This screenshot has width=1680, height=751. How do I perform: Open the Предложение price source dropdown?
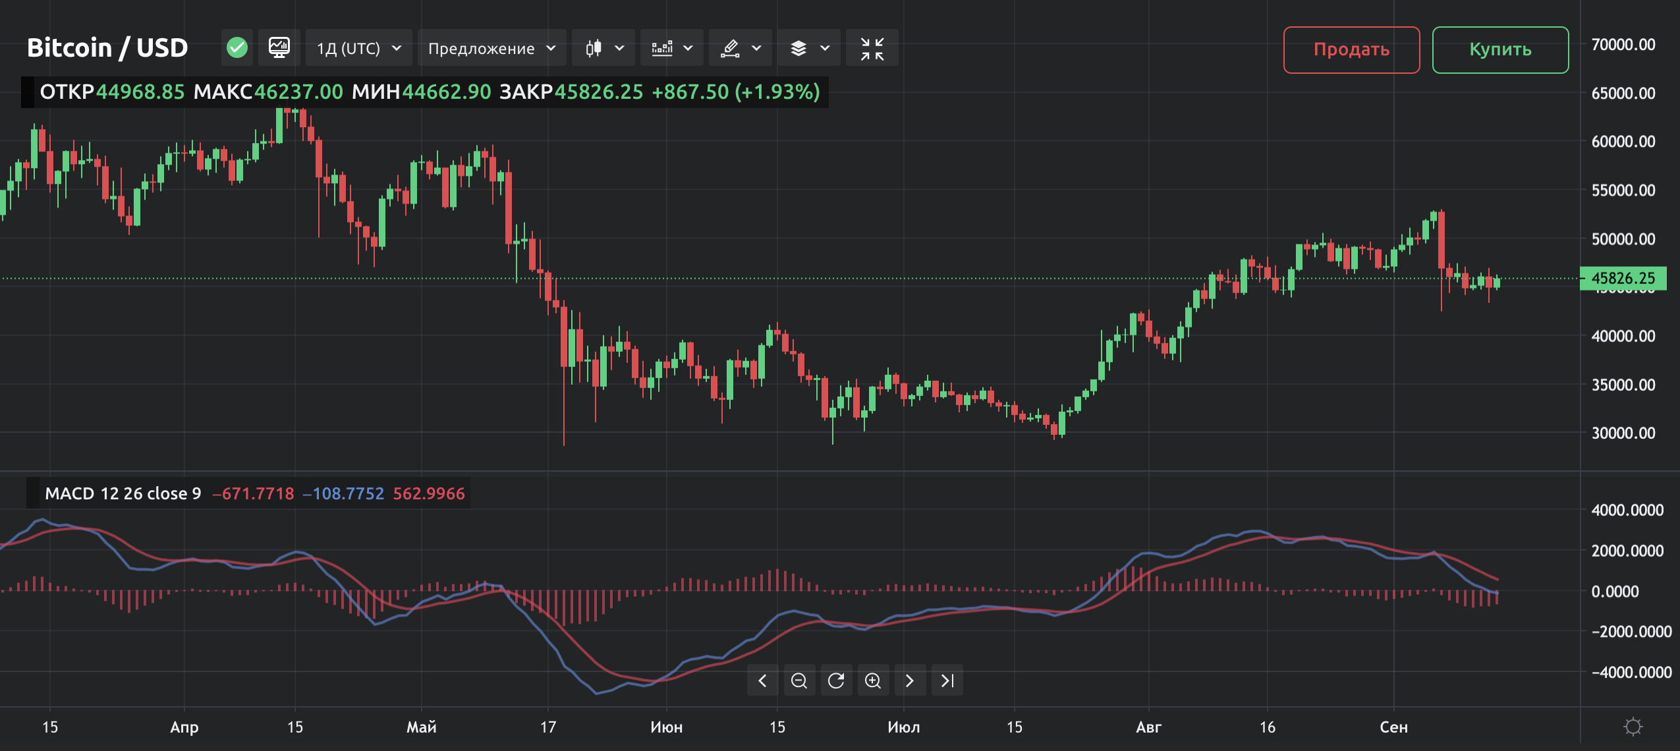pos(492,48)
